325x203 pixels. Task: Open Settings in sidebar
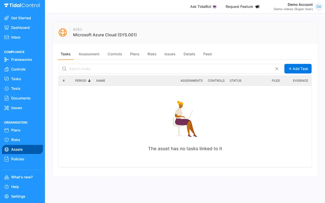[x=18, y=196]
